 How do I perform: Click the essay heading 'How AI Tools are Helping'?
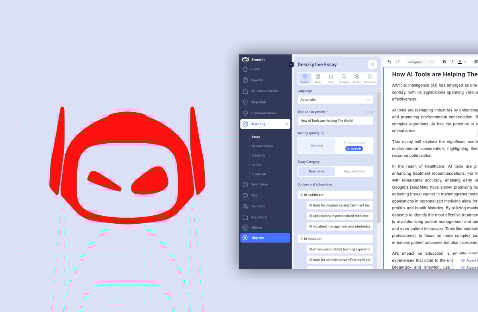pyautogui.click(x=435, y=74)
